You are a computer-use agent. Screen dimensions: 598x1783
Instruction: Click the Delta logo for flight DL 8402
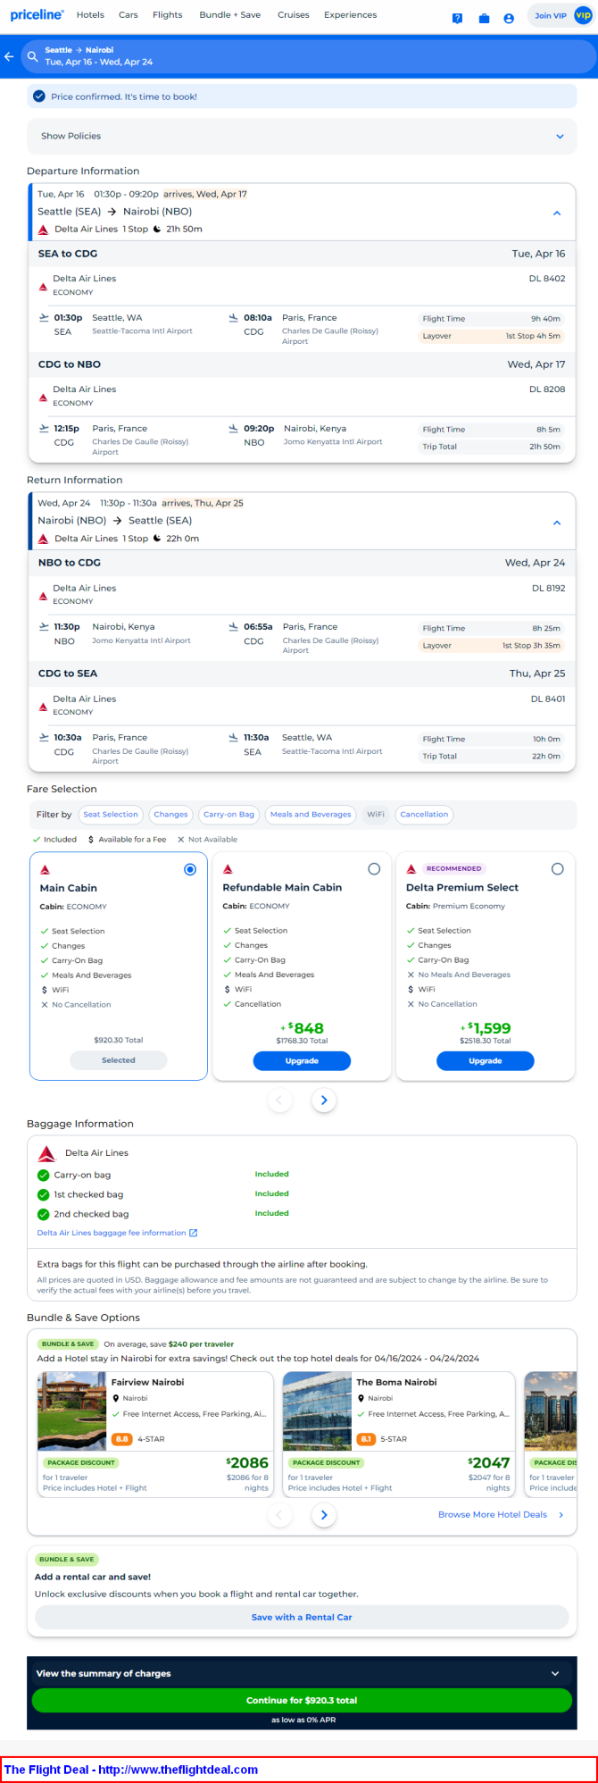[43, 286]
